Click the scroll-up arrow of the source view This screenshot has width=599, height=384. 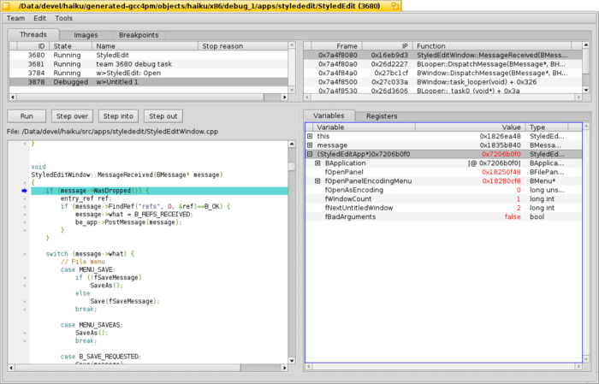point(291,144)
